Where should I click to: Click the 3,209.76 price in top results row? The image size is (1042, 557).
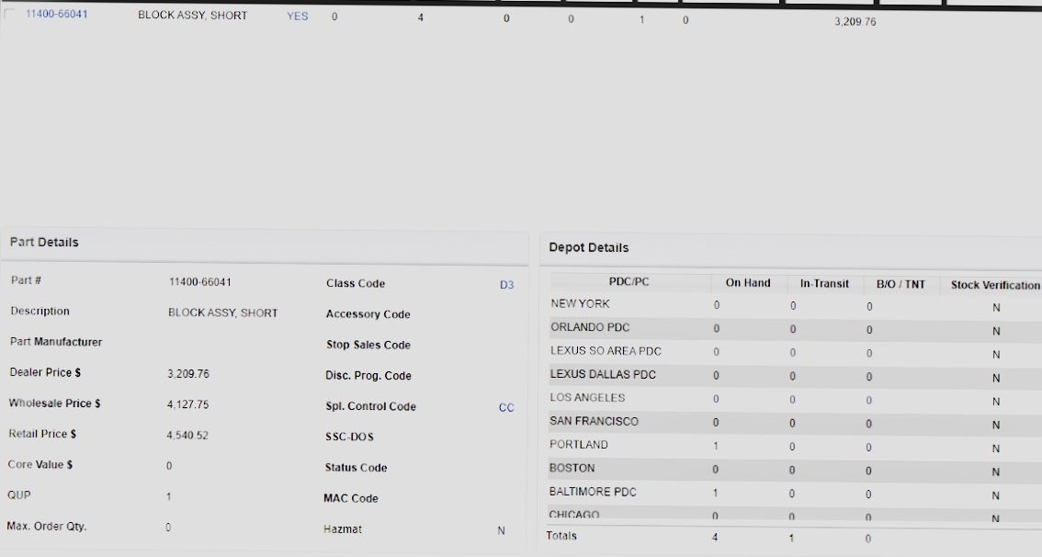click(x=855, y=21)
